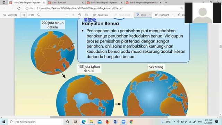Open Microsoft Edge from the taskbar
Image resolution: width=222 pixels, height=125 pixels.
point(84,122)
